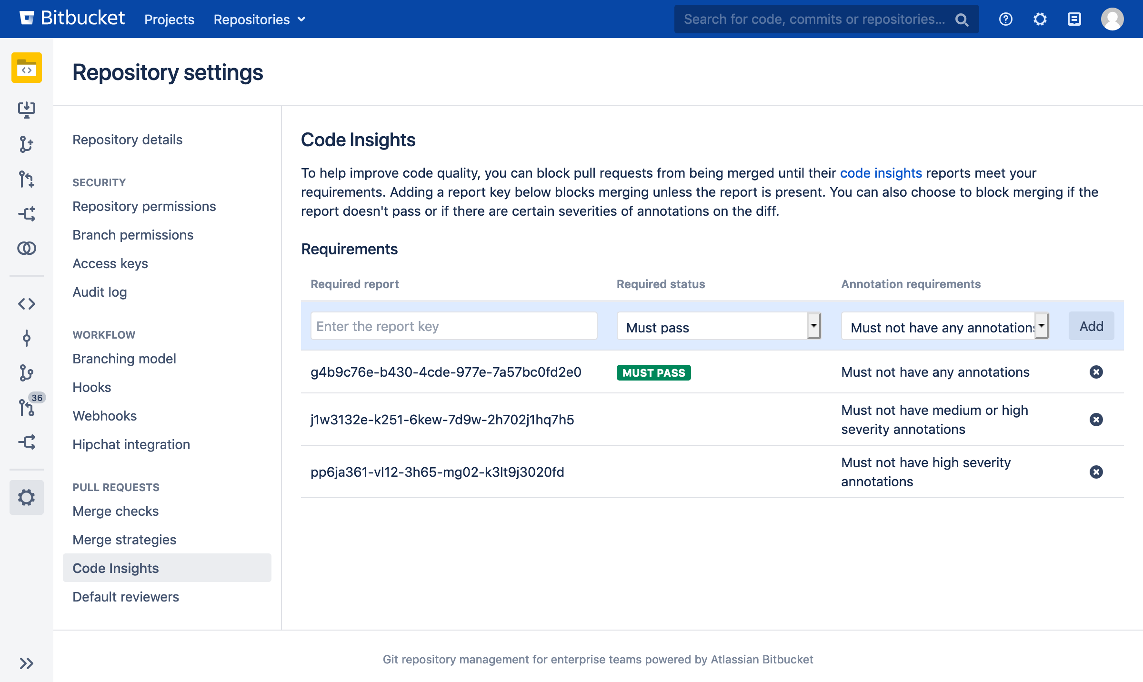Open the Clone repository icon in sidebar
1143x682 pixels.
pyautogui.click(x=27, y=109)
